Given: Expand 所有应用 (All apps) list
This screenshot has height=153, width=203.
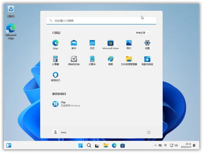Looking at the screenshot, I should coord(142,33).
